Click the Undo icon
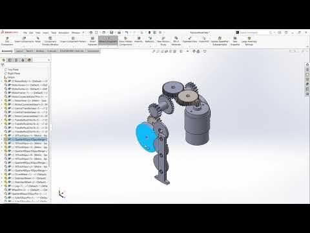The height and width of the screenshot is (233, 310). coord(127,32)
